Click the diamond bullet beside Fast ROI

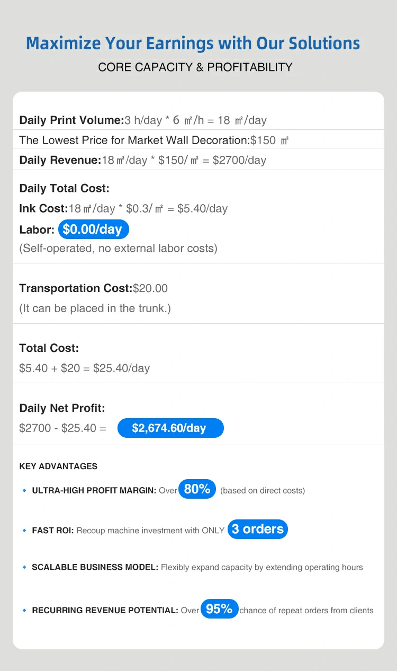point(24,530)
